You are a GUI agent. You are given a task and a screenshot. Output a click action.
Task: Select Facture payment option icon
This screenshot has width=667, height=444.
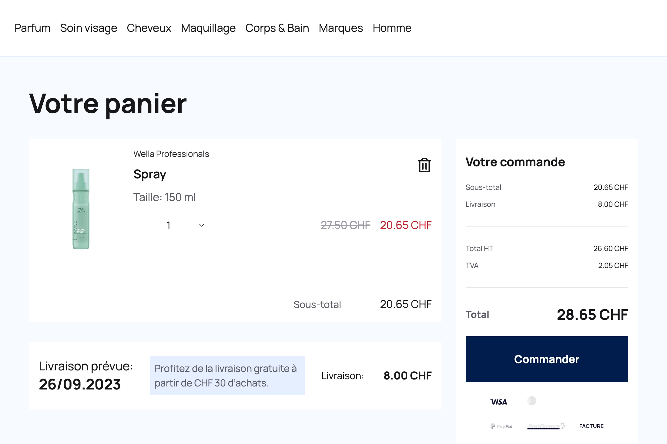pyautogui.click(x=592, y=425)
